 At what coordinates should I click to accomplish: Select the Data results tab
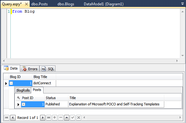pyautogui.click(x=11, y=68)
